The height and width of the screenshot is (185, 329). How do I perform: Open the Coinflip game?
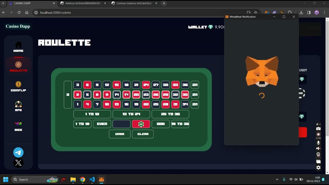[x=18, y=86]
